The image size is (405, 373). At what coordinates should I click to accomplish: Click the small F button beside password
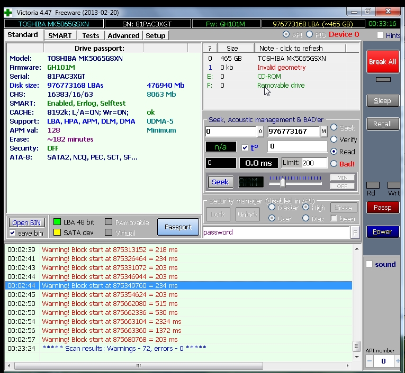[355, 233]
